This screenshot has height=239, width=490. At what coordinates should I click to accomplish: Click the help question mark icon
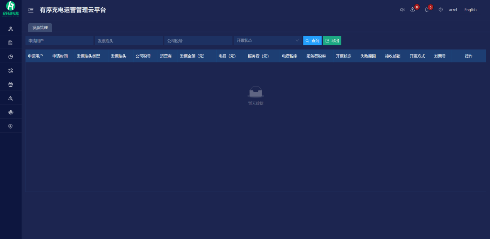[x=441, y=10]
